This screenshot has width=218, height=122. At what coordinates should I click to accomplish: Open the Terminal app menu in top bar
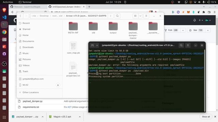pyautogui.click(x=25, y=2)
